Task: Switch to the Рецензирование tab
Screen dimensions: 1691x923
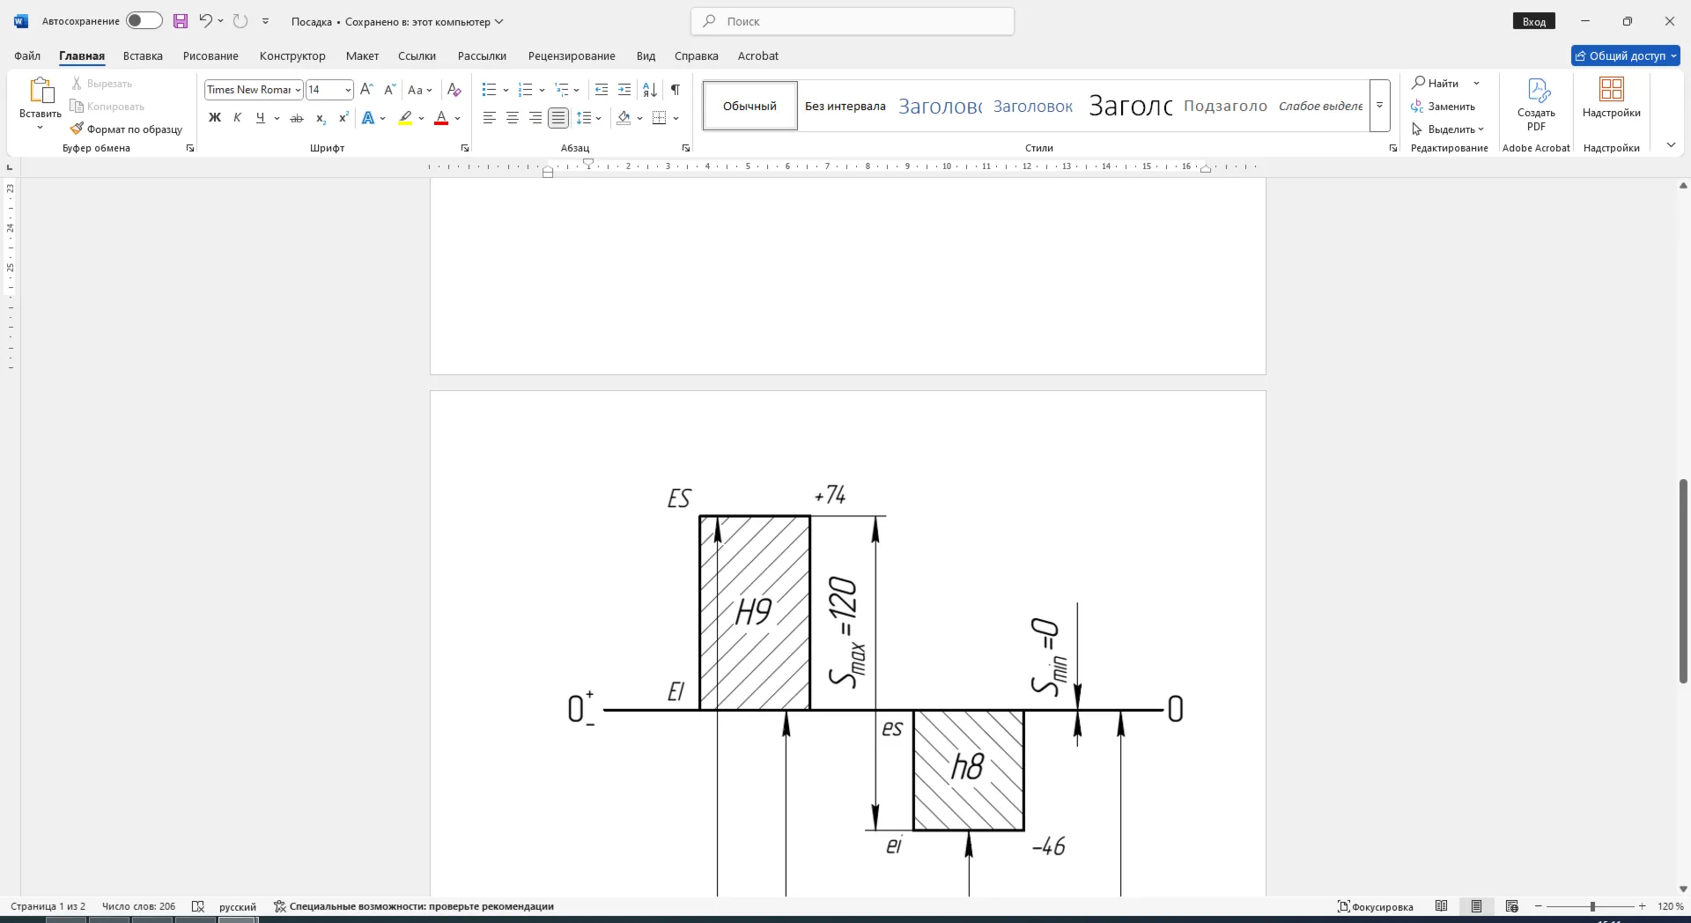Action: [572, 55]
